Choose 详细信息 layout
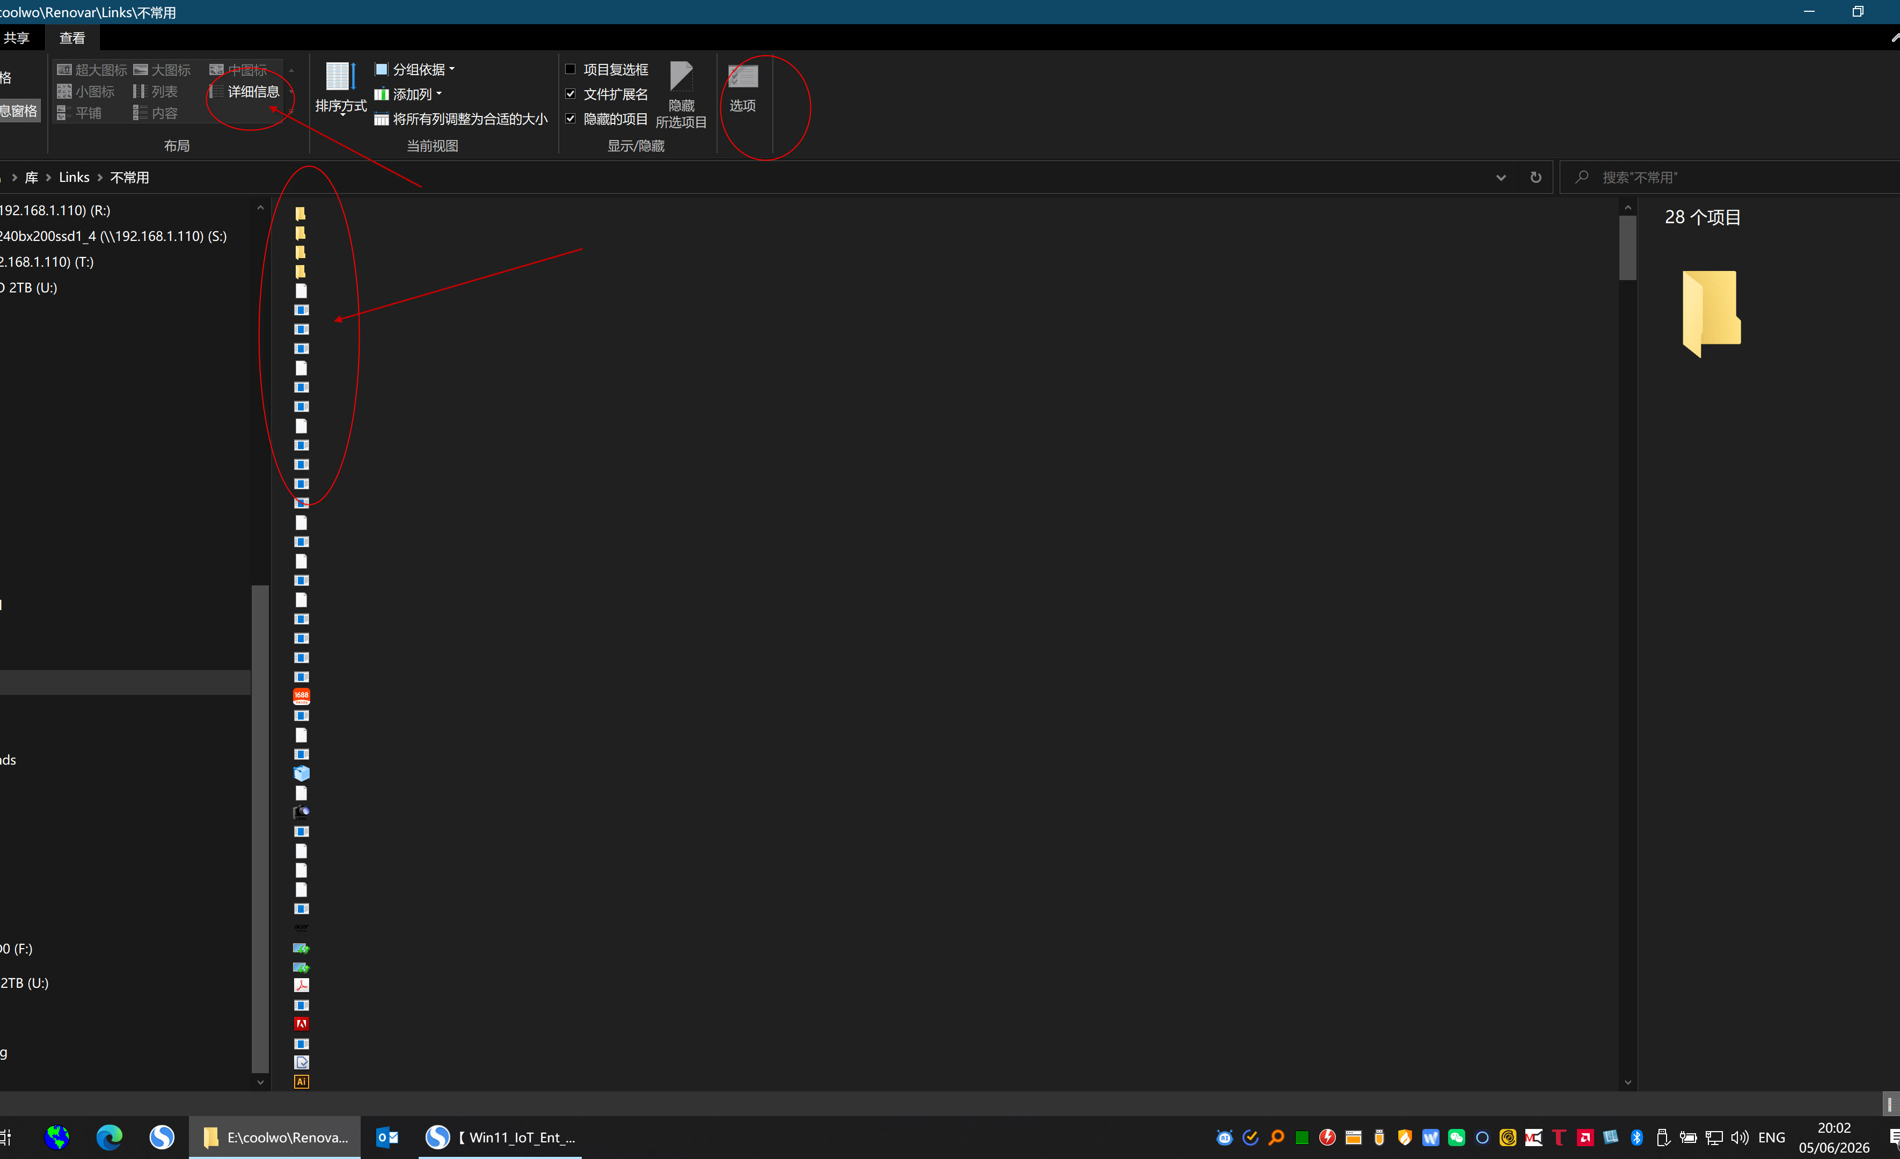 (x=244, y=92)
